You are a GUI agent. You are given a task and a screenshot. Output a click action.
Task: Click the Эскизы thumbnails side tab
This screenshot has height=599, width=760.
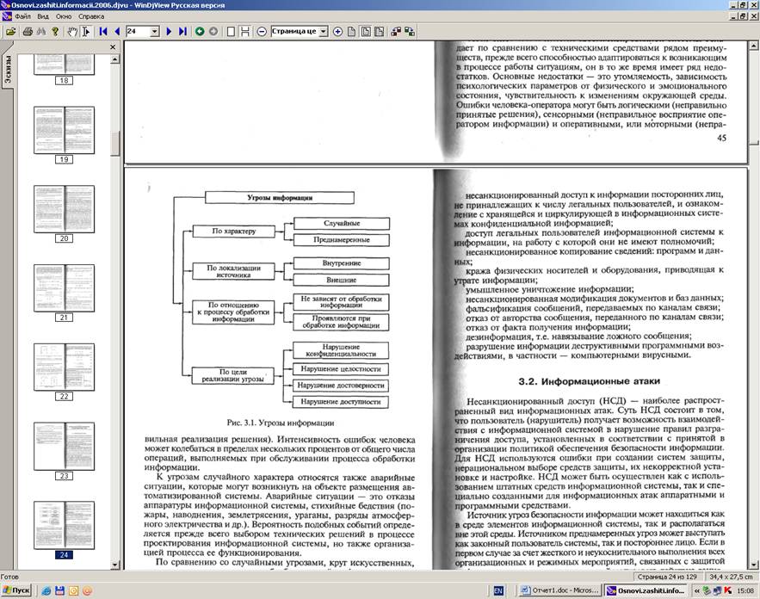[x=8, y=67]
